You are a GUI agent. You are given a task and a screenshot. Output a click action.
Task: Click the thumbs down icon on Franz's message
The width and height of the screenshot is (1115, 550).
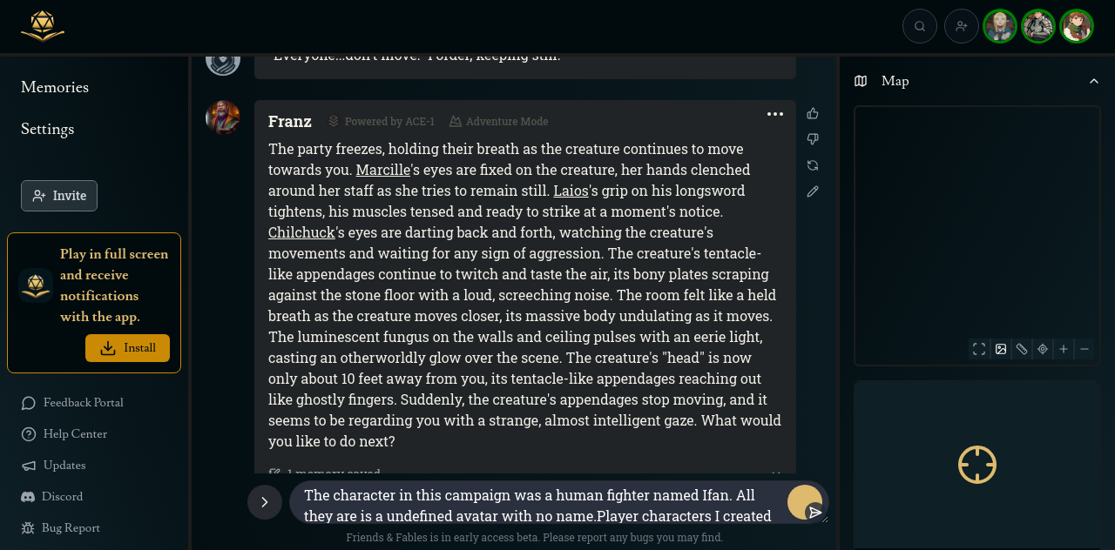(813, 139)
